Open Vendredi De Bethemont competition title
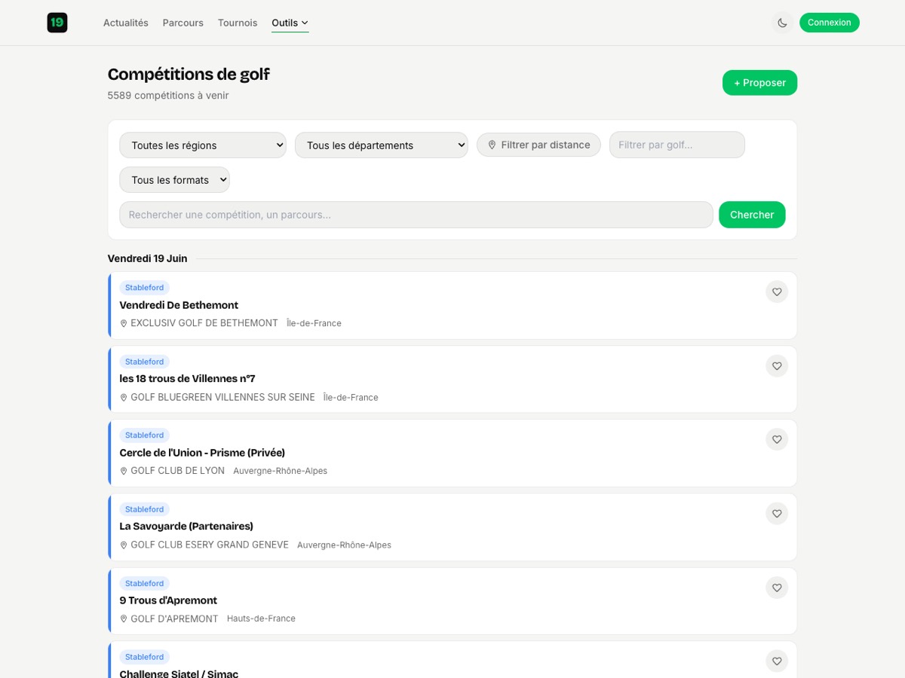The height and width of the screenshot is (678, 905). pyautogui.click(x=179, y=305)
